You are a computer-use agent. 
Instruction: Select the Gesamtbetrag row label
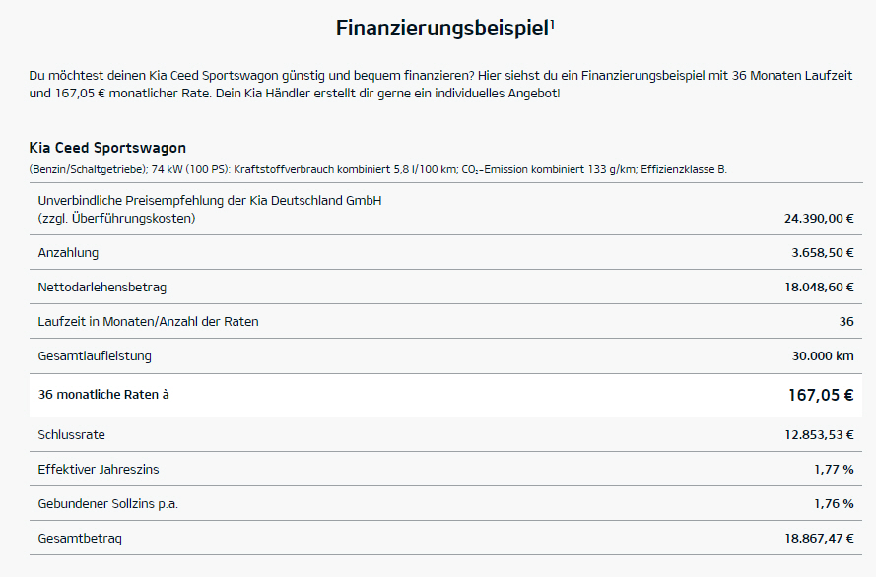(80, 539)
